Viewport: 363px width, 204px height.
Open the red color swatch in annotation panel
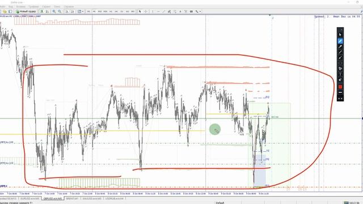coord(340,87)
